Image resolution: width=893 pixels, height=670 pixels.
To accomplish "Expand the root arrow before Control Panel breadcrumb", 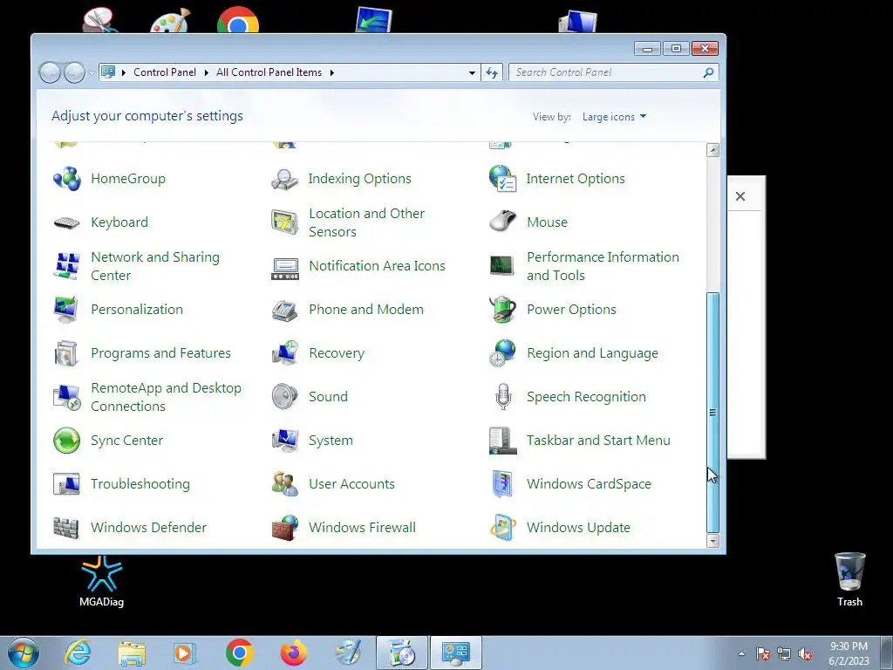I will (x=124, y=72).
